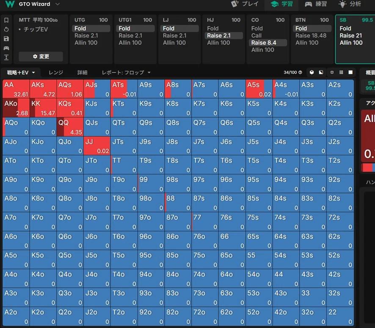Expand the GTO Wizard dropdown chevron
Viewport: 375px width, 328px height.
(58, 4)
